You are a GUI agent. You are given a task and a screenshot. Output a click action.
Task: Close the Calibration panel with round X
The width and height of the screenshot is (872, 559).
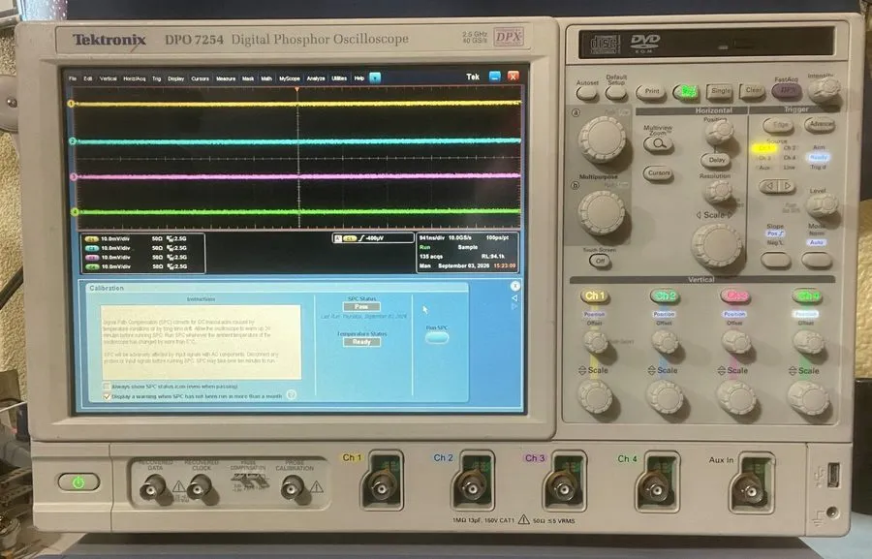coord(515,286)
